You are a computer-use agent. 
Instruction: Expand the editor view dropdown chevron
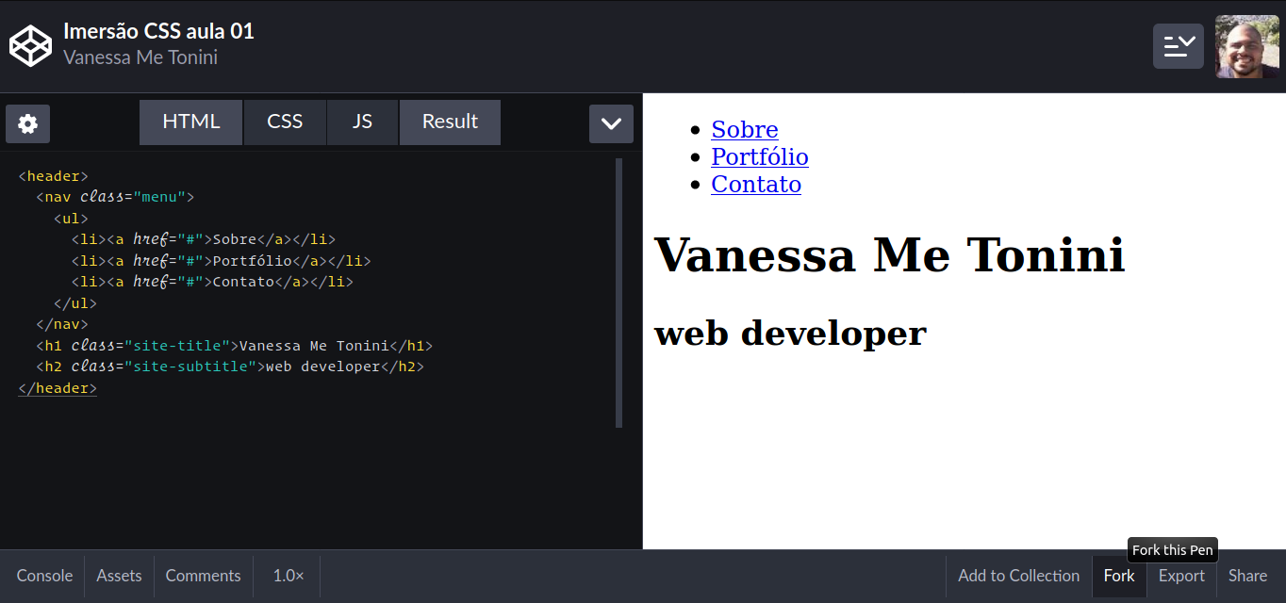(611, 123)
